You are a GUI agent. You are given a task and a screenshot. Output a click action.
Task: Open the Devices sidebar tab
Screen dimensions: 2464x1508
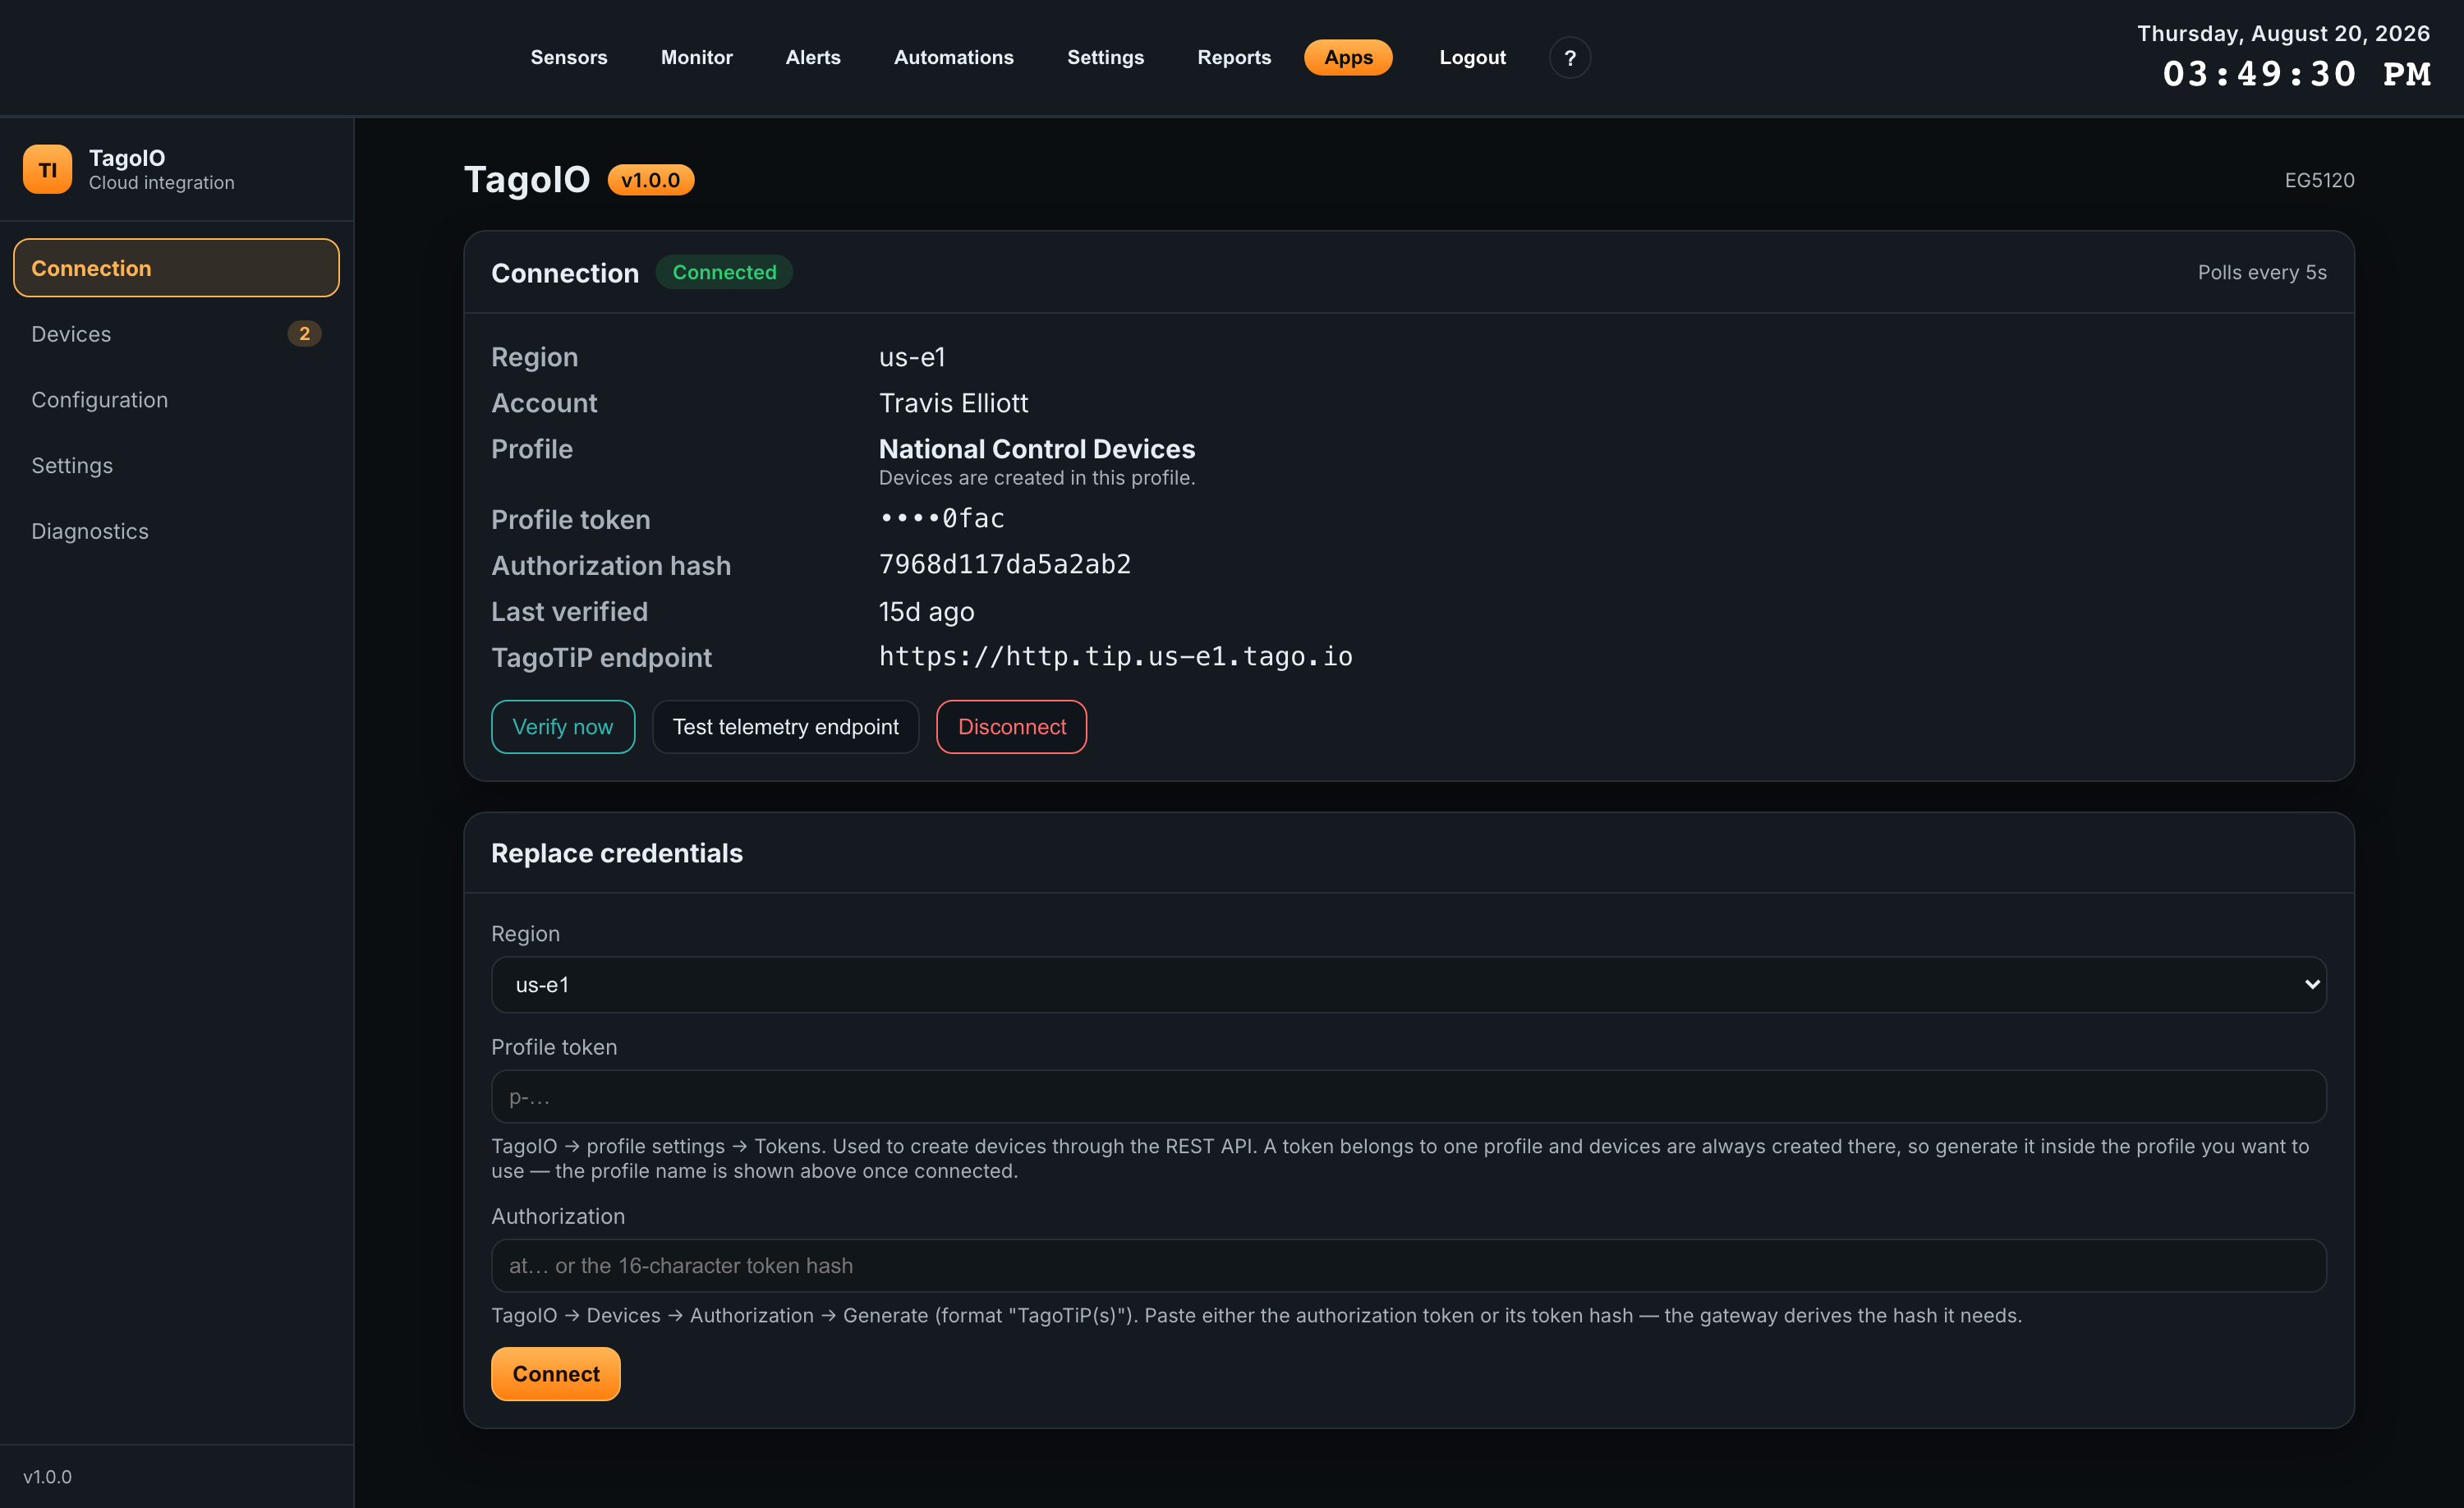click(x=176, y=334)
